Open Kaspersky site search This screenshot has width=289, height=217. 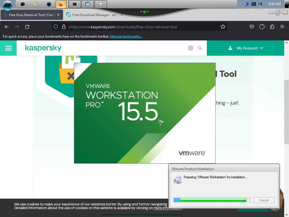pyautogui.click(x=200, y=48)
